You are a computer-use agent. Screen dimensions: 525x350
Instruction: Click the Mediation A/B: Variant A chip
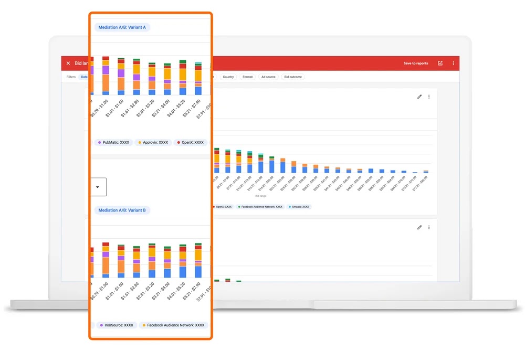click(x=122, y=27)
